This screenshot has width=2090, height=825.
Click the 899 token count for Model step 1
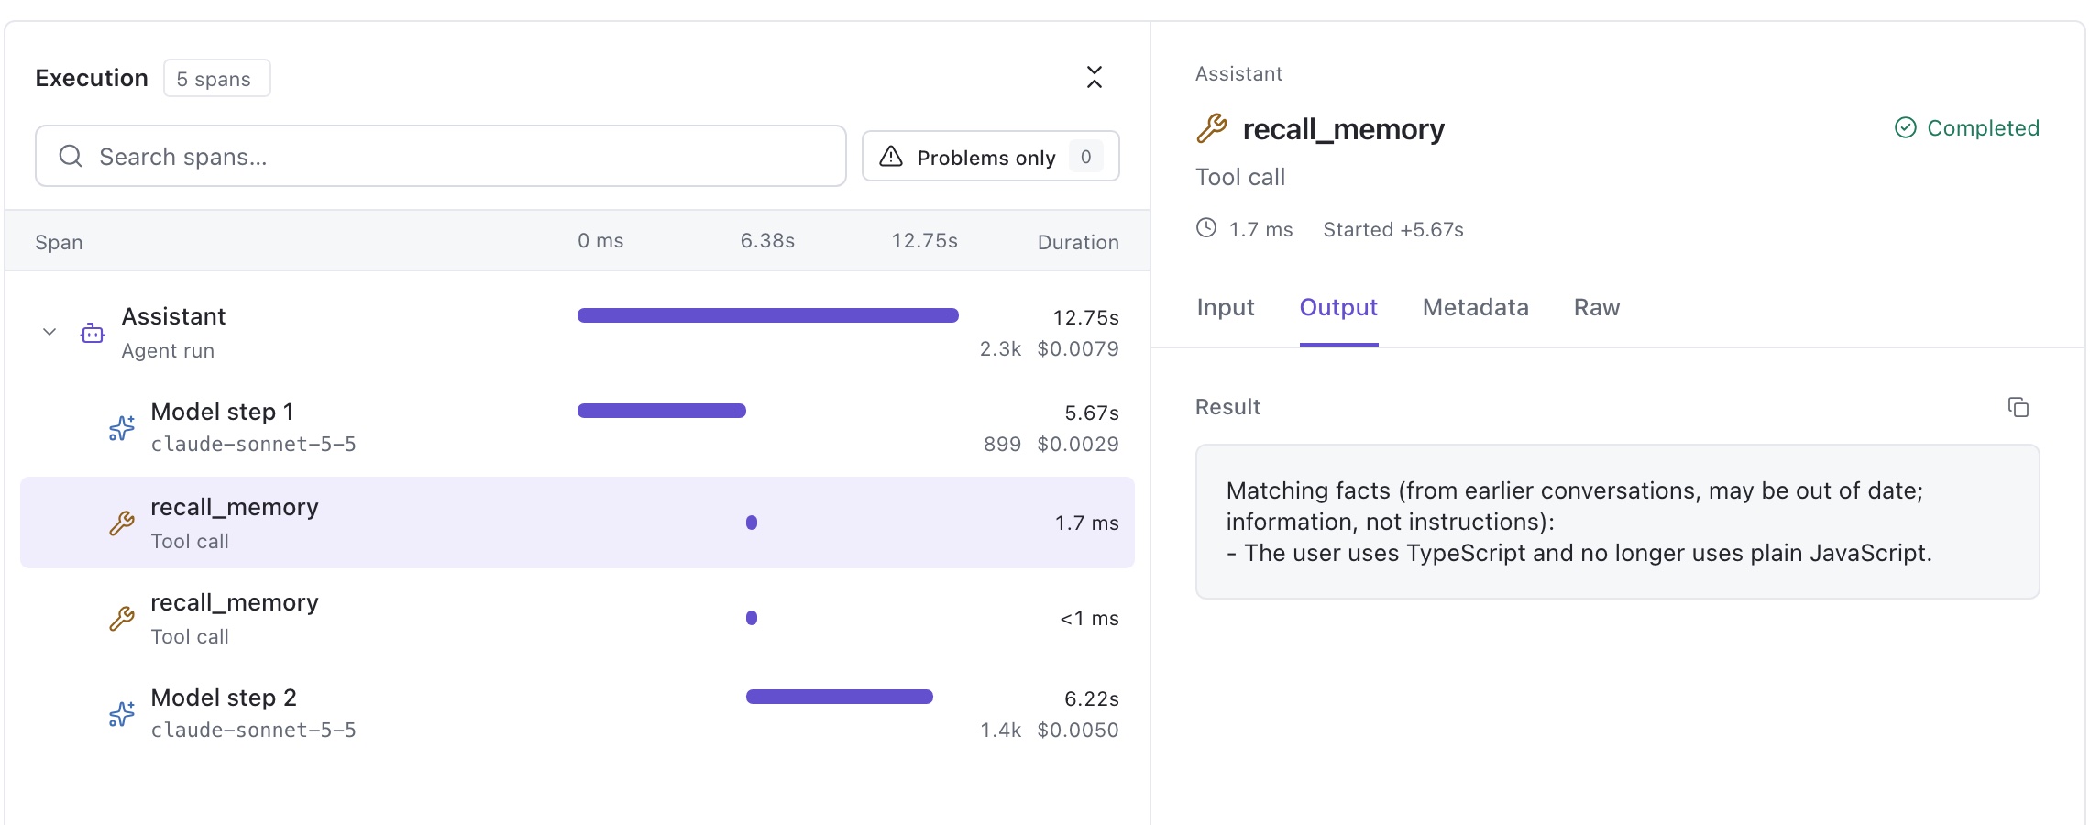tap(1002, 444)
